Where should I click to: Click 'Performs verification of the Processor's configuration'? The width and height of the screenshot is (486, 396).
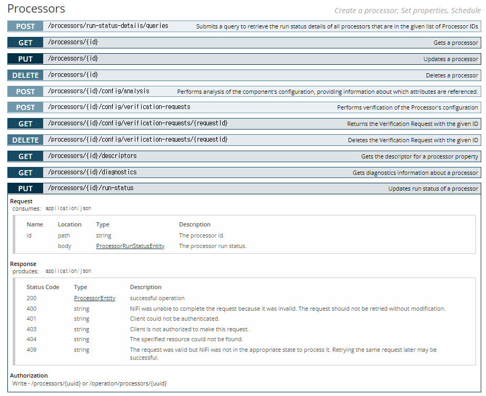coord(408,107)
